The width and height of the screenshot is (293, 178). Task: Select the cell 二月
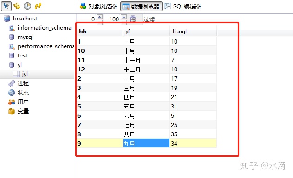coord(146,78)
